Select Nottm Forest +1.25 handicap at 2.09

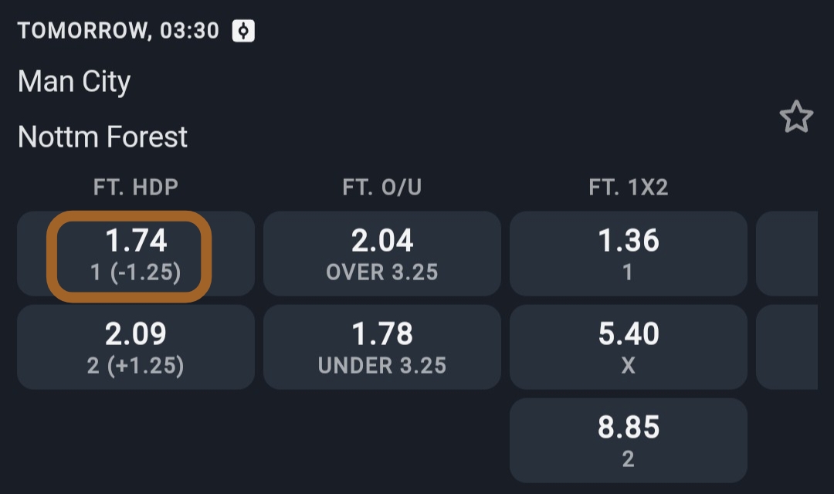136,347
